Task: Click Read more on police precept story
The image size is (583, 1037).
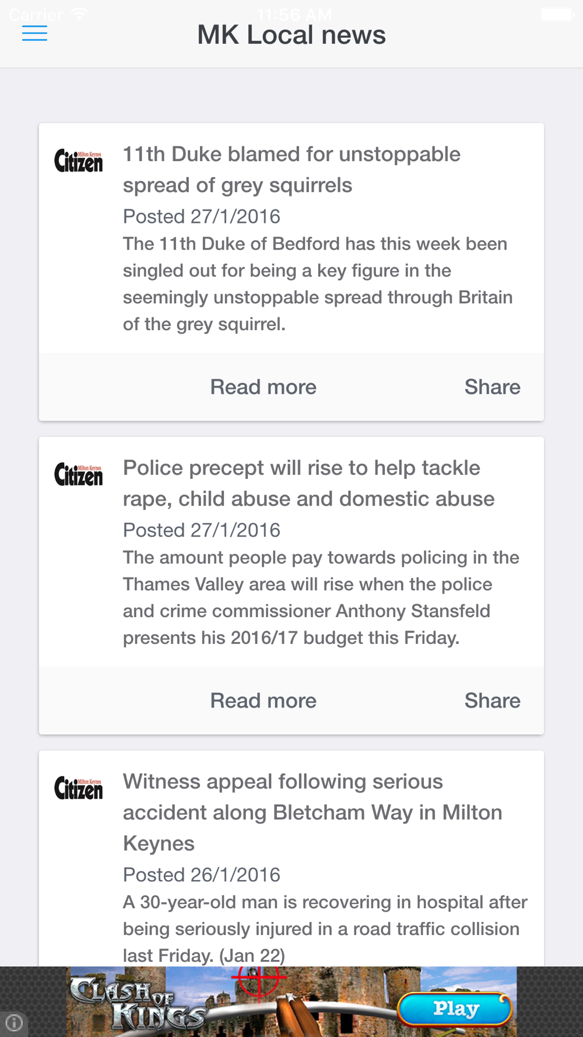Action: click(263, 701)
